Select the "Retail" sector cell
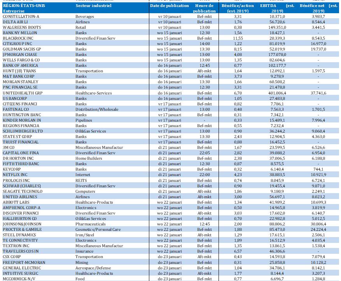The width and height of the screenshot is (341, 281). click(80, 27)
